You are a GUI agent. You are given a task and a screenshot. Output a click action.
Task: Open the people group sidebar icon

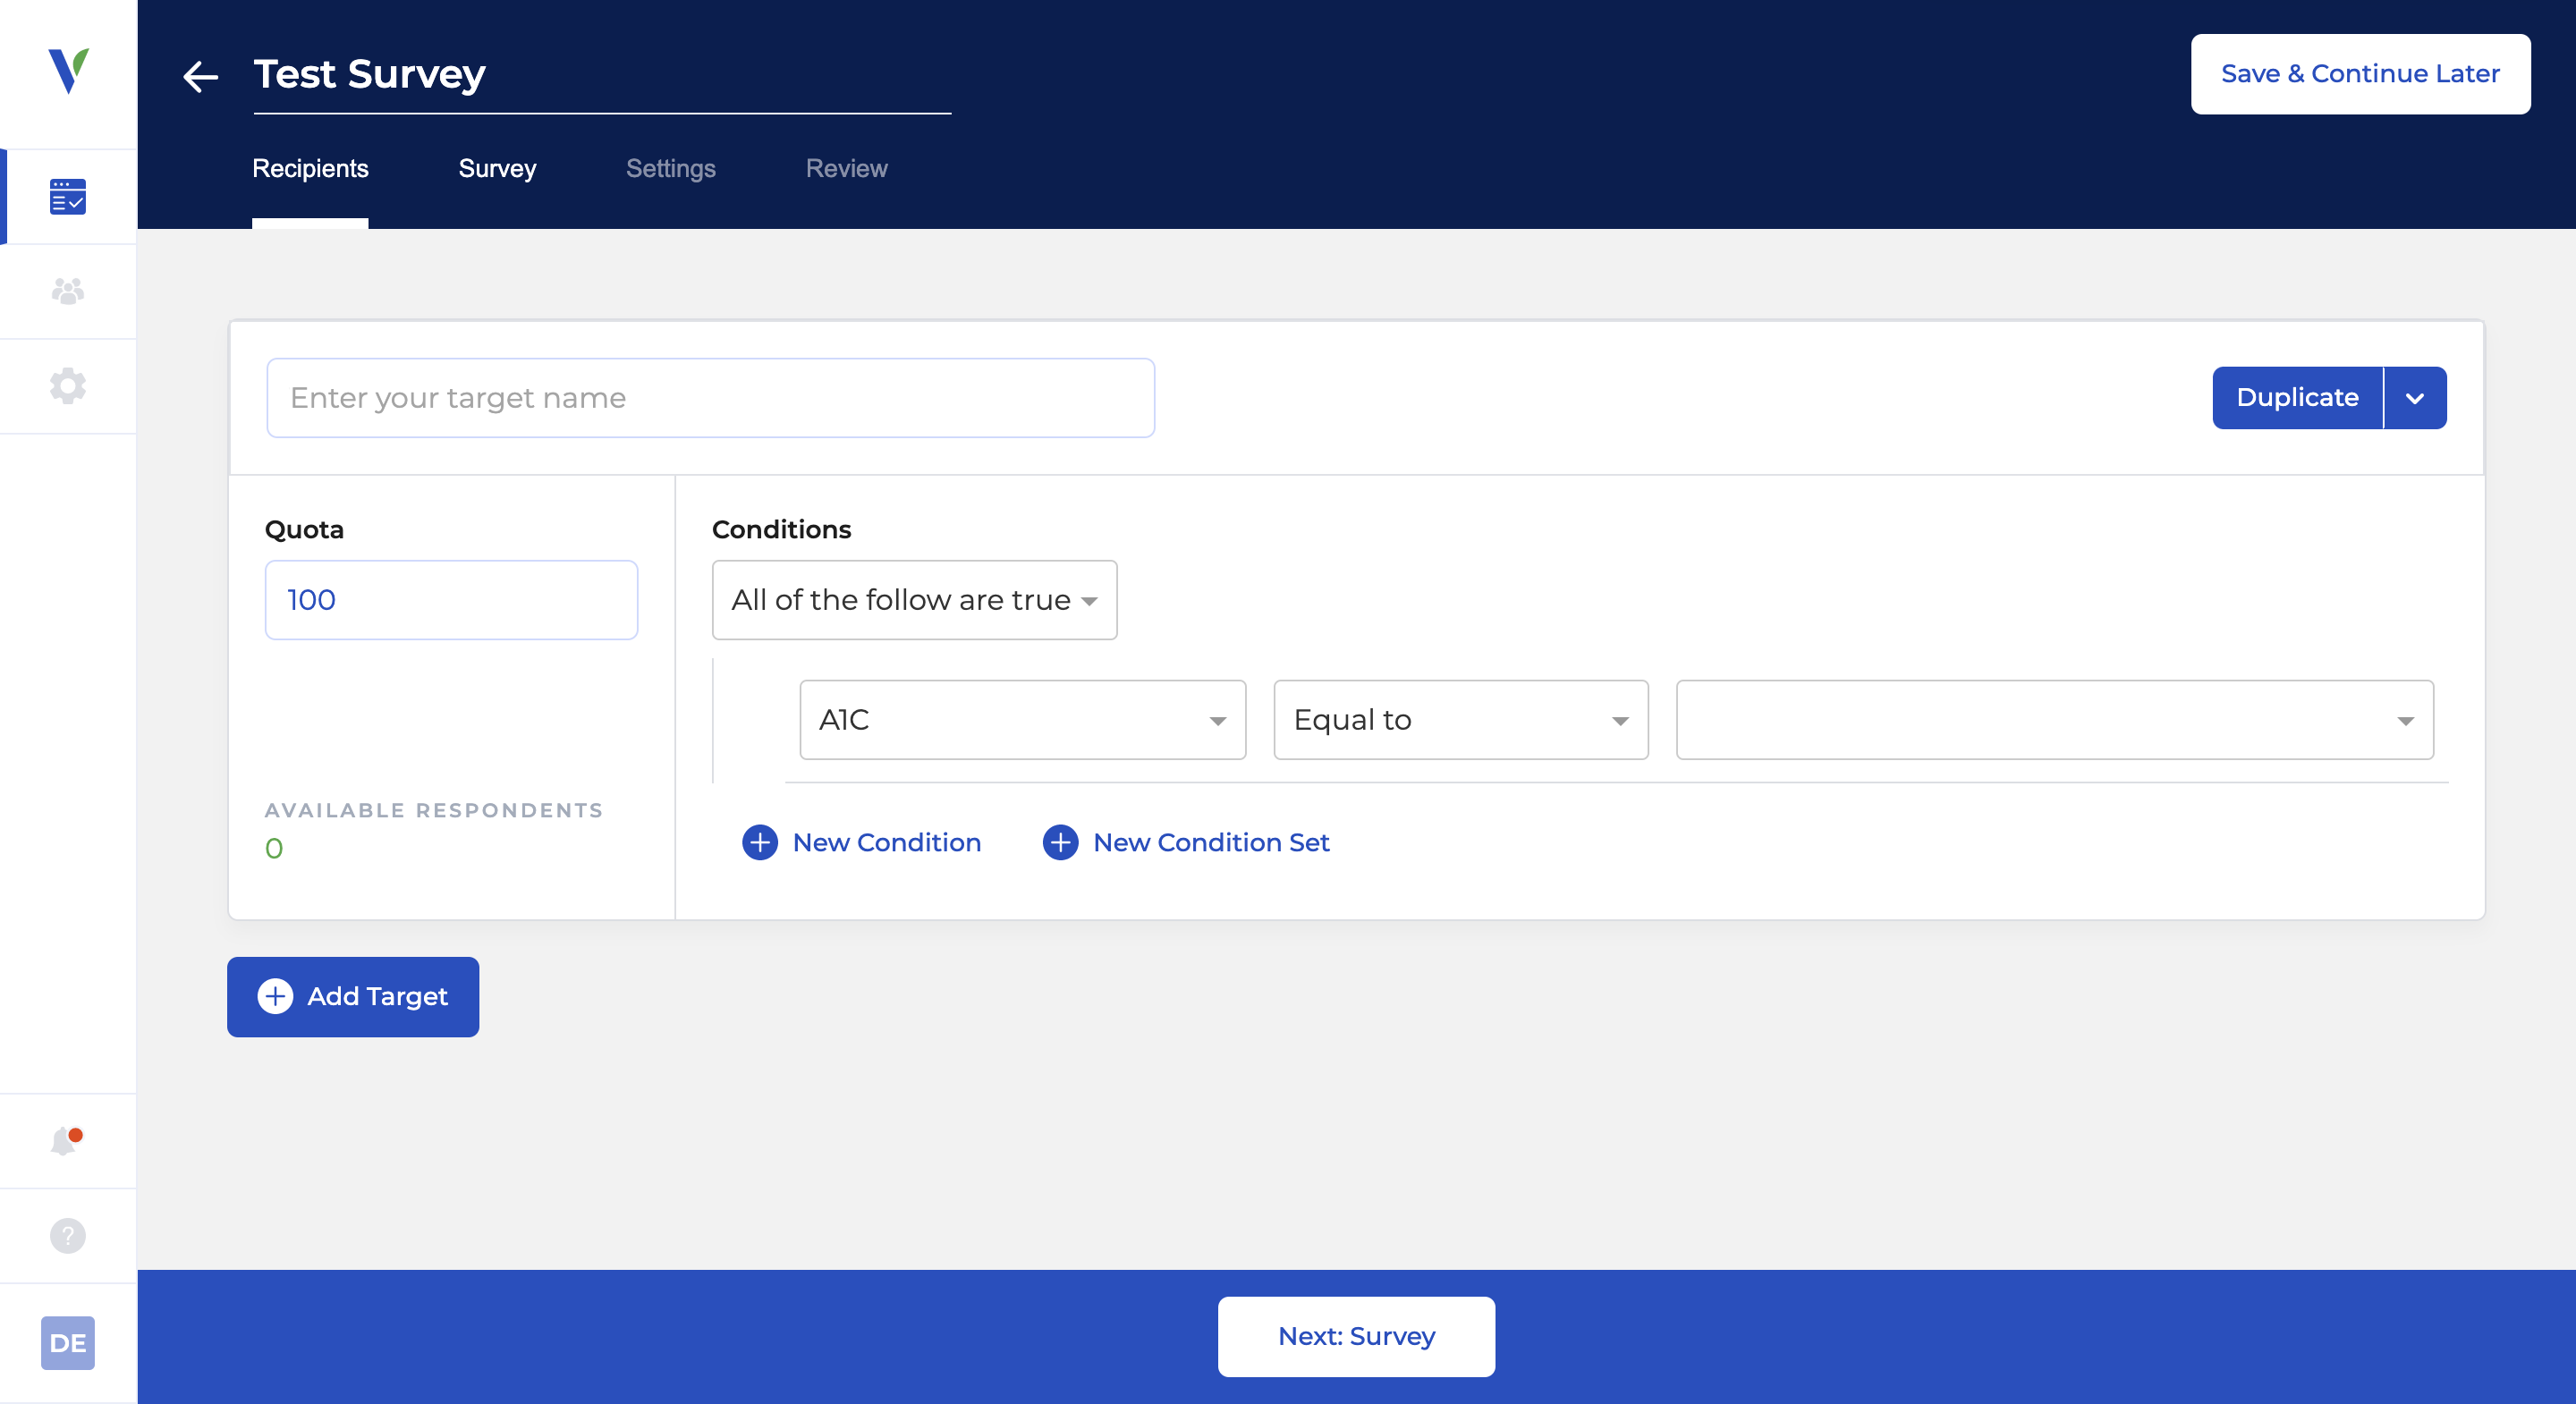pyautogui.click(x=67, y=291)
